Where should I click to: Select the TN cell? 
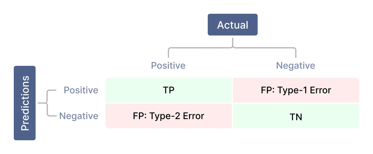click(x=296, y=116)
